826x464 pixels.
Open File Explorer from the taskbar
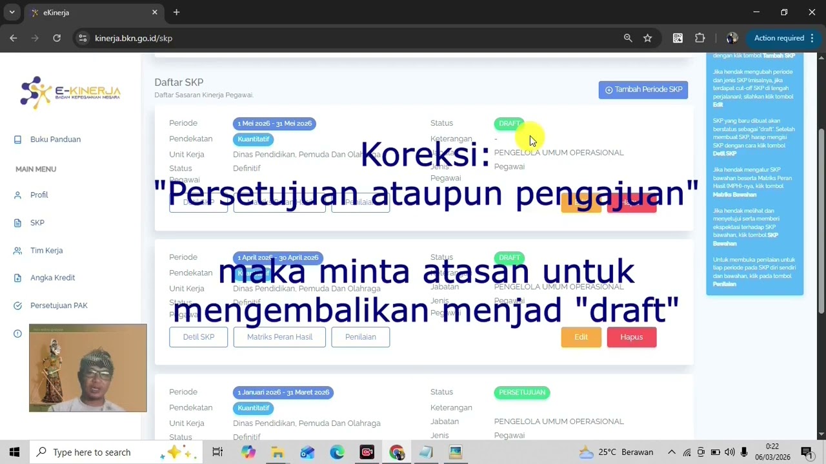click(277, 452)
